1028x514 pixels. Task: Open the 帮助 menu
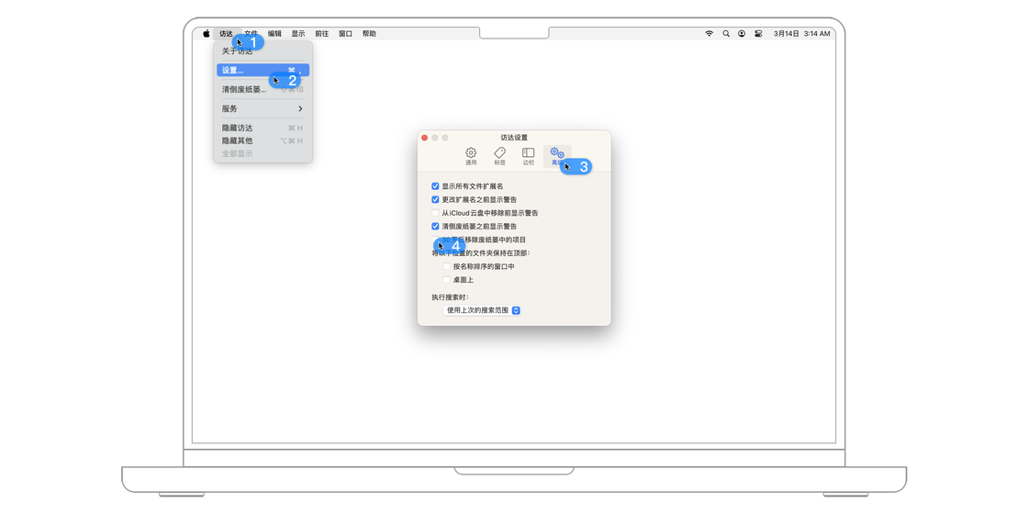pos(369,33)
